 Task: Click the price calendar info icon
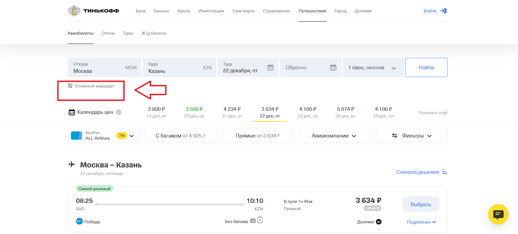[x=119, y=112]
